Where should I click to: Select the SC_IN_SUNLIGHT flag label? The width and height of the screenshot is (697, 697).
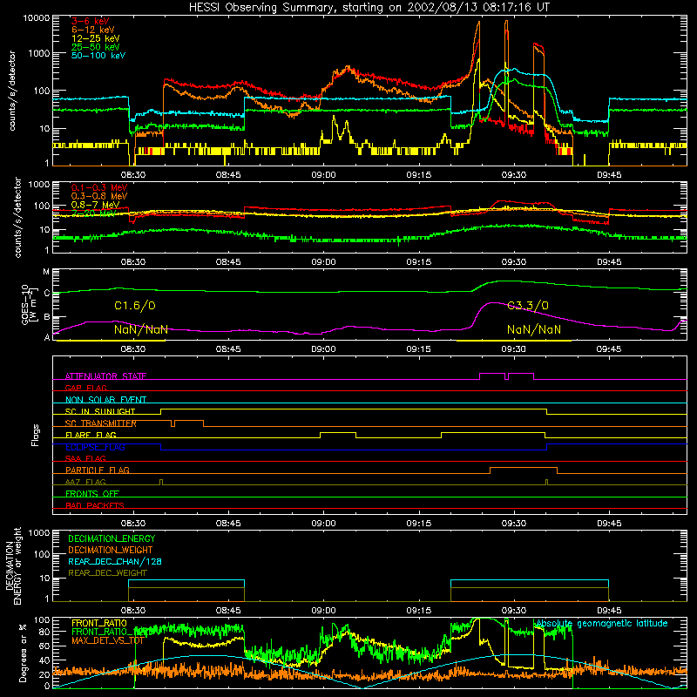tap(100, 411)
